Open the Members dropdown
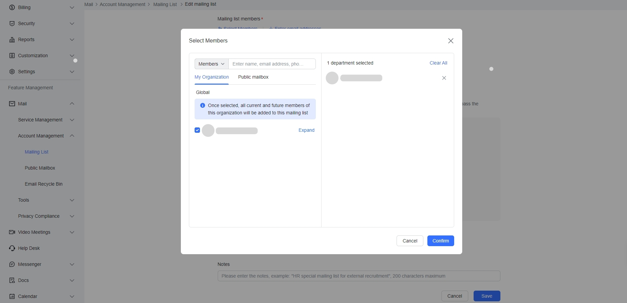This screenshot has width=627, height=303. tap(211, 64)
